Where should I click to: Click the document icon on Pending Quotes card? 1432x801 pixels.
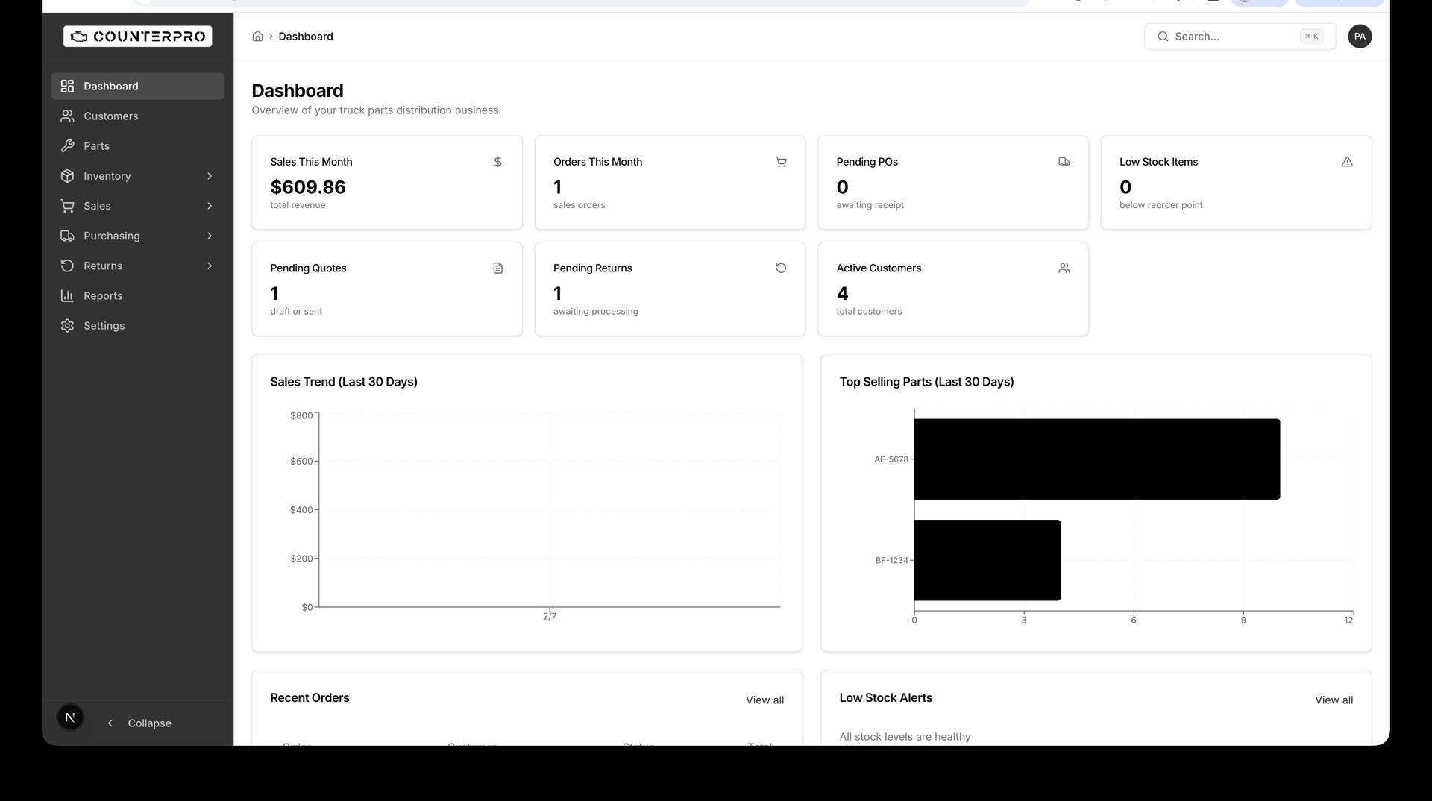[497, 268]
